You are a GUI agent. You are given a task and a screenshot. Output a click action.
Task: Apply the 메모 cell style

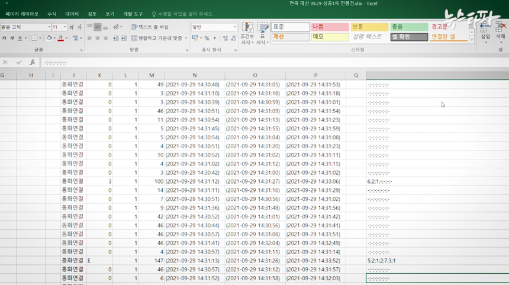(330, 37)
